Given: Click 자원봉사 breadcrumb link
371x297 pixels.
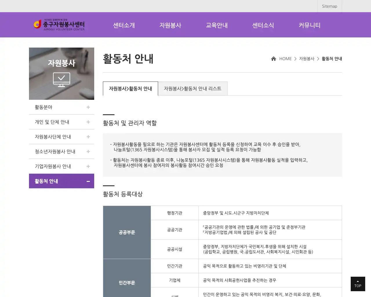Looking at the screenshot, I should (307, 59).
